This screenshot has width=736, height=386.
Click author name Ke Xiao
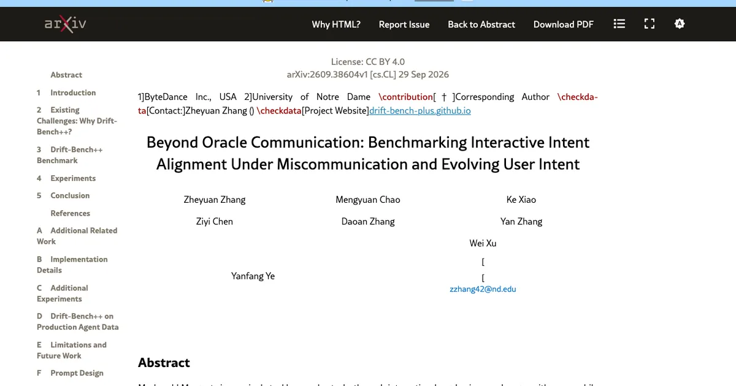pyautogui.click(x=521, y=200)
